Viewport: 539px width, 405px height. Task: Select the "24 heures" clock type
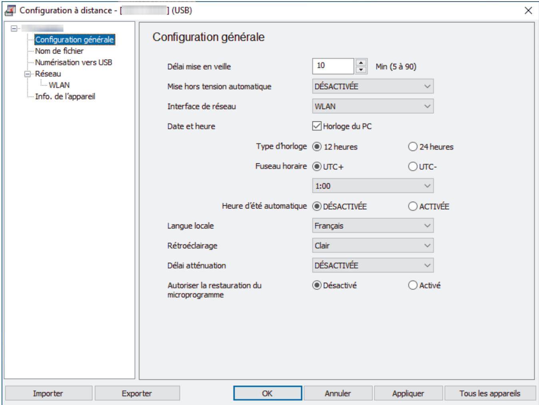412,147
